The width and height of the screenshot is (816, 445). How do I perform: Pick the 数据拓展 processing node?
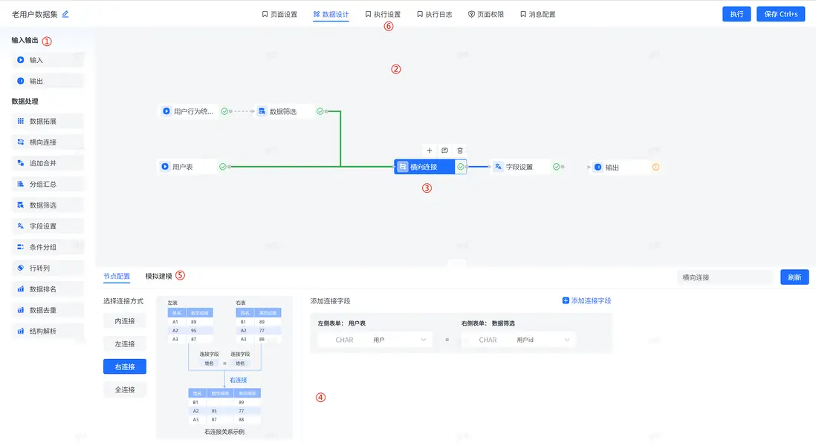48,121
